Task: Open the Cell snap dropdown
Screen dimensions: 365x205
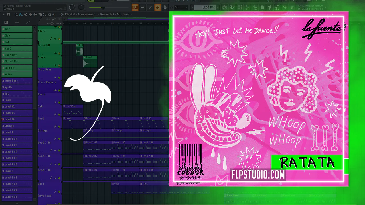Action: tap(181, 7)
